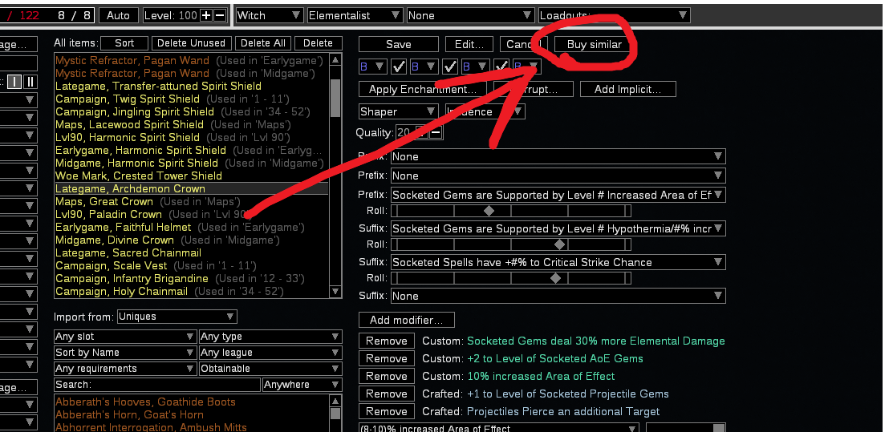Image resolution: width=893 pixels, height=432 pixels.
Task: Open the secondary ascendancy None dropdown
Action: click(x=470, y=15)
